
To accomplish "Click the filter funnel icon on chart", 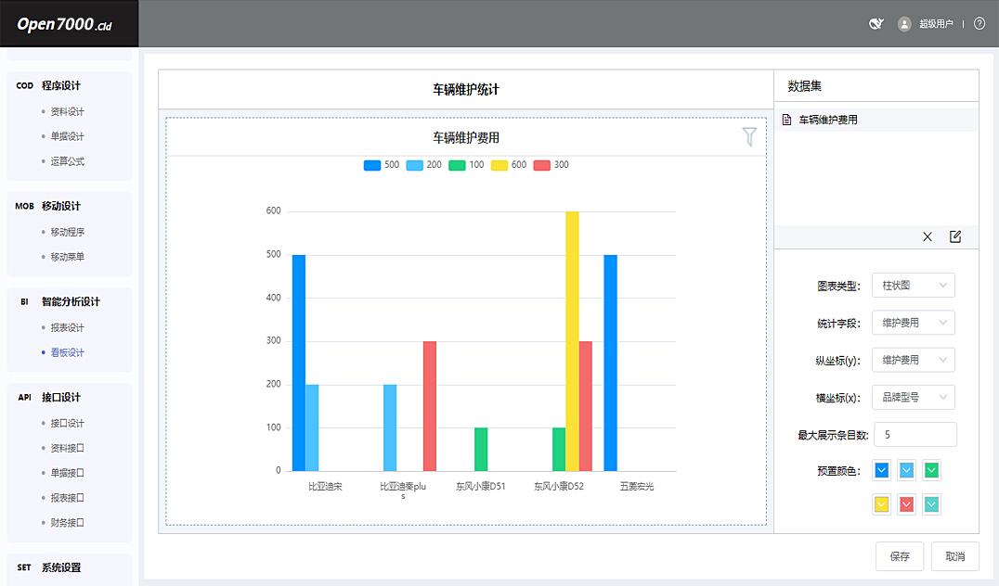I will [x=749, y=136].
